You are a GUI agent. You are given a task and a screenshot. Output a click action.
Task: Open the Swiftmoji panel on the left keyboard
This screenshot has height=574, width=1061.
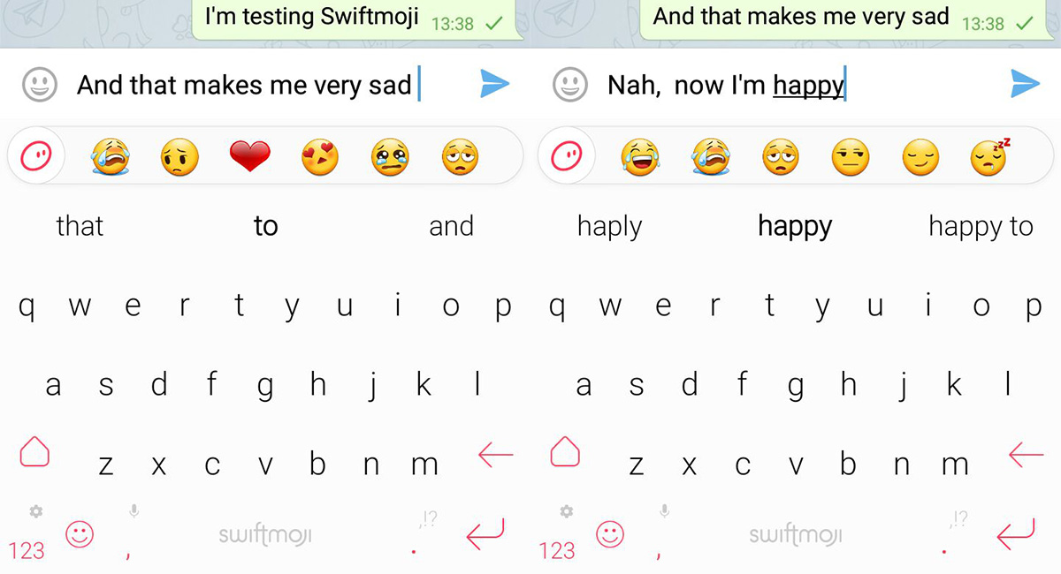coord(36,157)
